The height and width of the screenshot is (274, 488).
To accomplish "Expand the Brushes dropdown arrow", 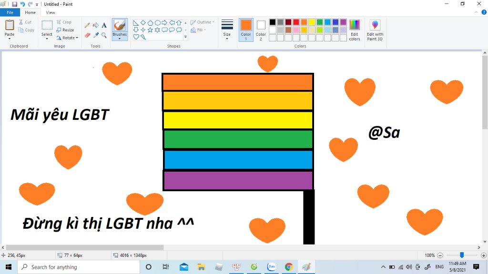I will tap(120, 39).
